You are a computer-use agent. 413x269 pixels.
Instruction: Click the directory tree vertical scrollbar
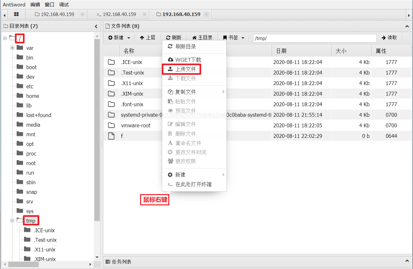97,129
